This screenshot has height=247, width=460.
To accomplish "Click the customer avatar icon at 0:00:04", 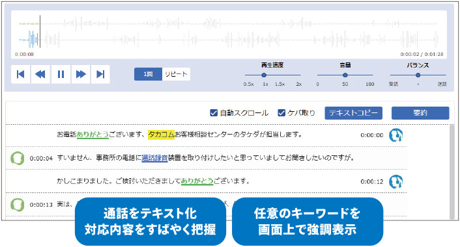I will tap(18, 159).
